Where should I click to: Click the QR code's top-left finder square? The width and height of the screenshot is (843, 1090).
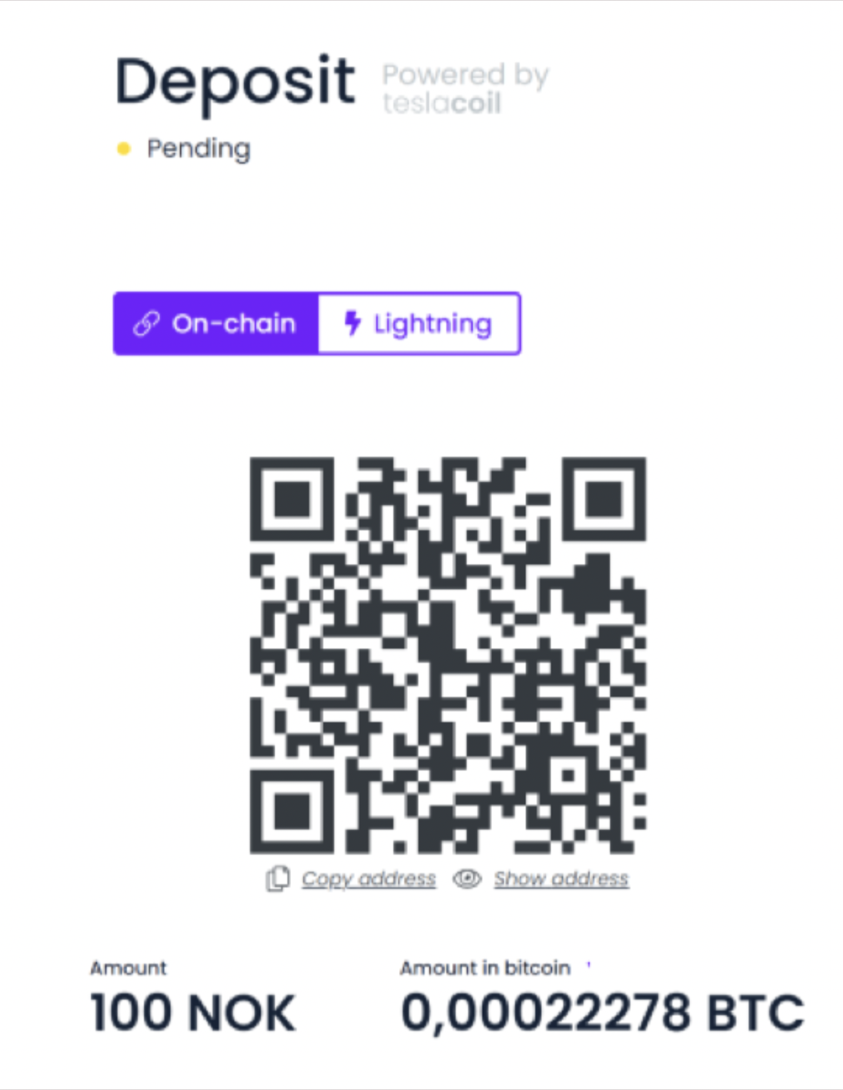pos(292,499)
